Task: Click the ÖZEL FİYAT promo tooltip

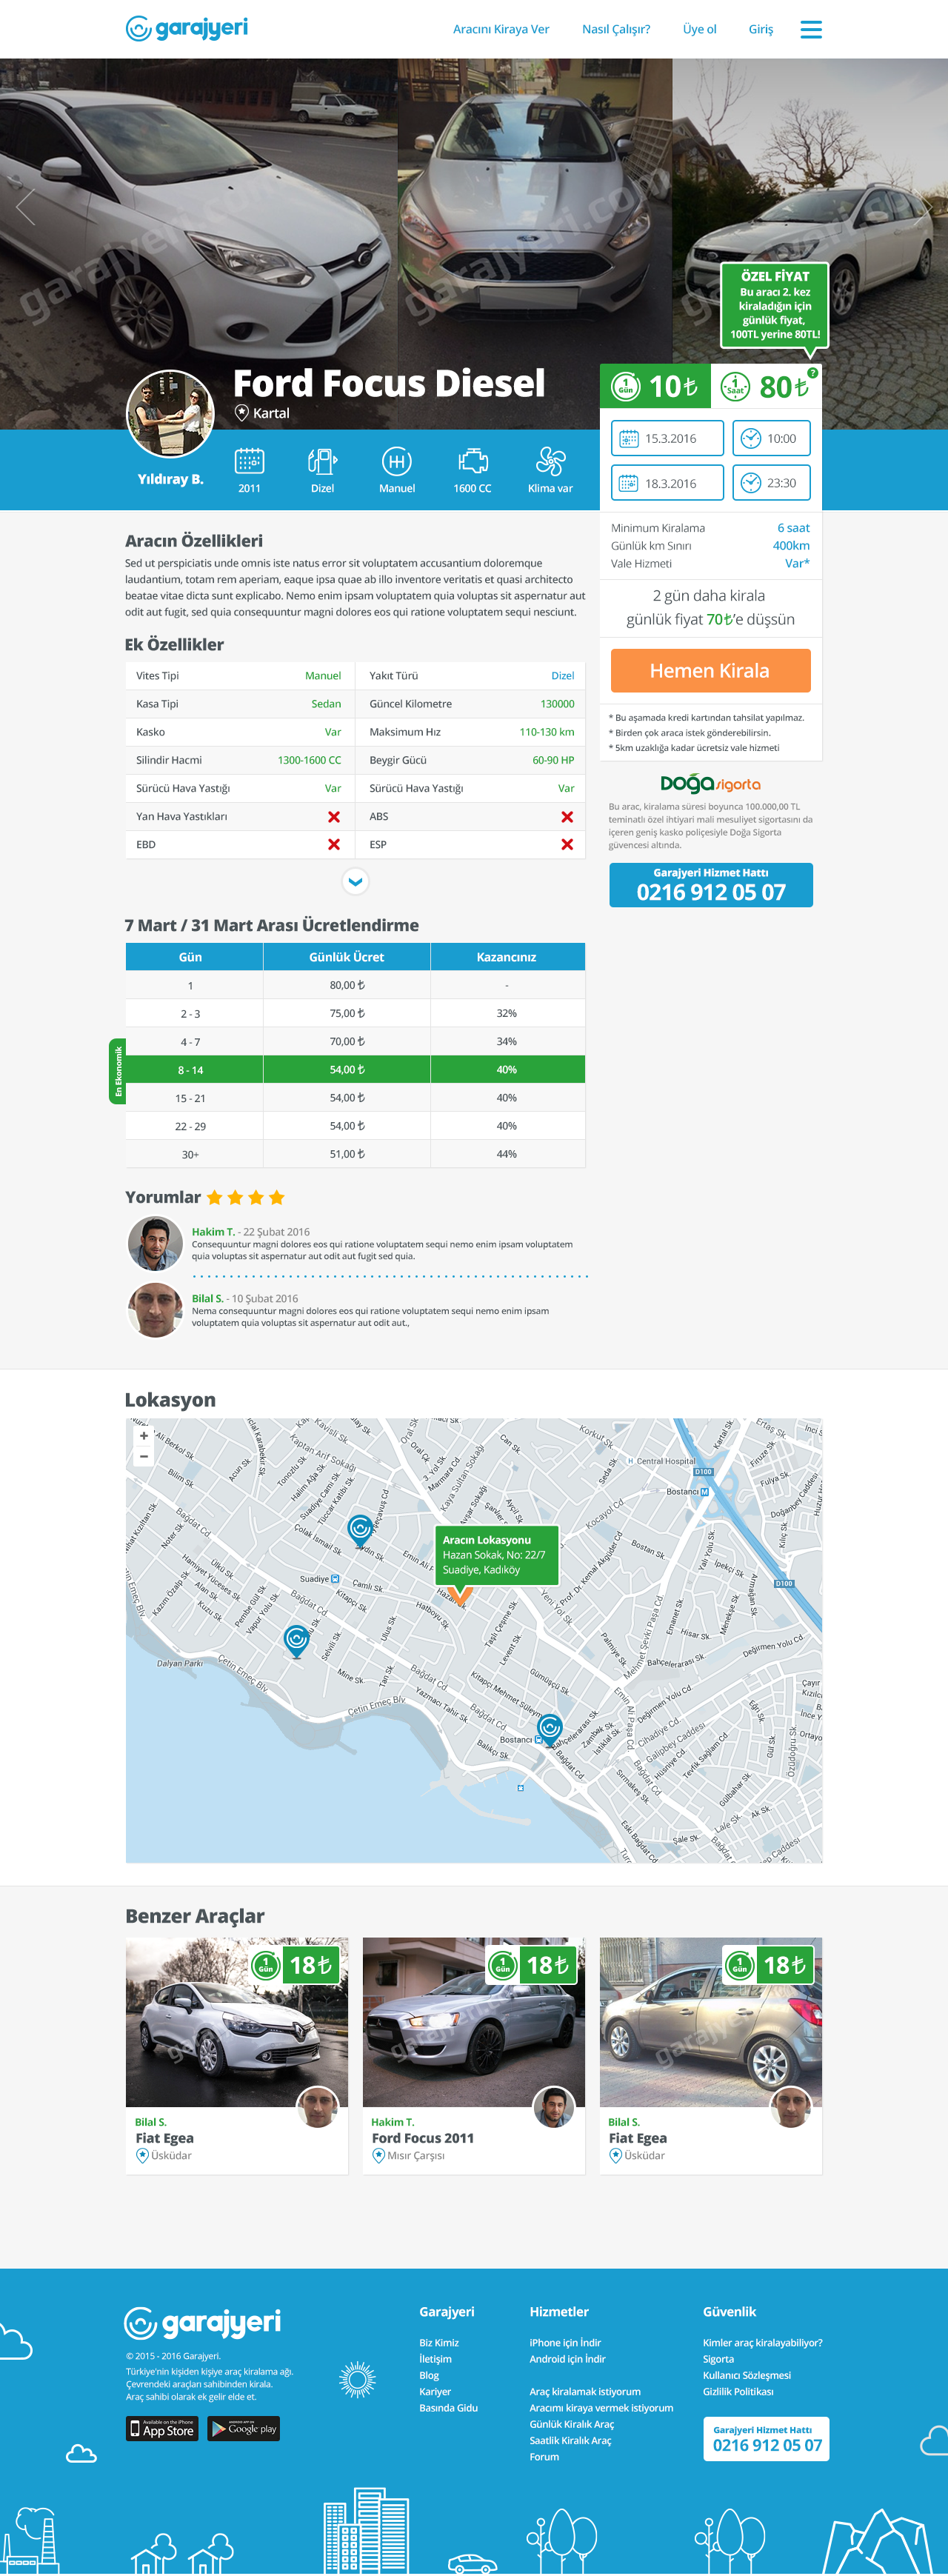Action: [775, 305]
